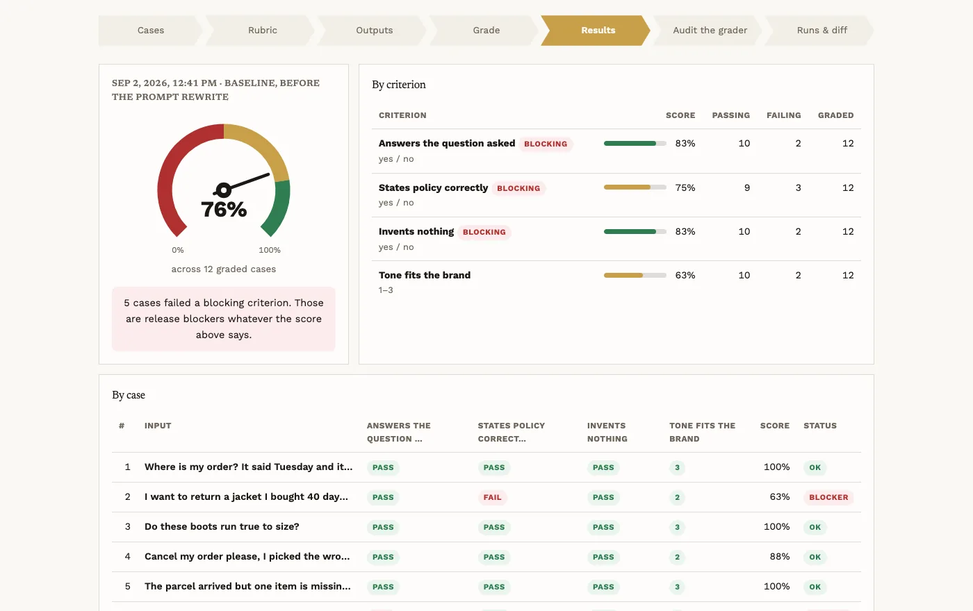Click the 'By case' section heading

coord(129,395)
